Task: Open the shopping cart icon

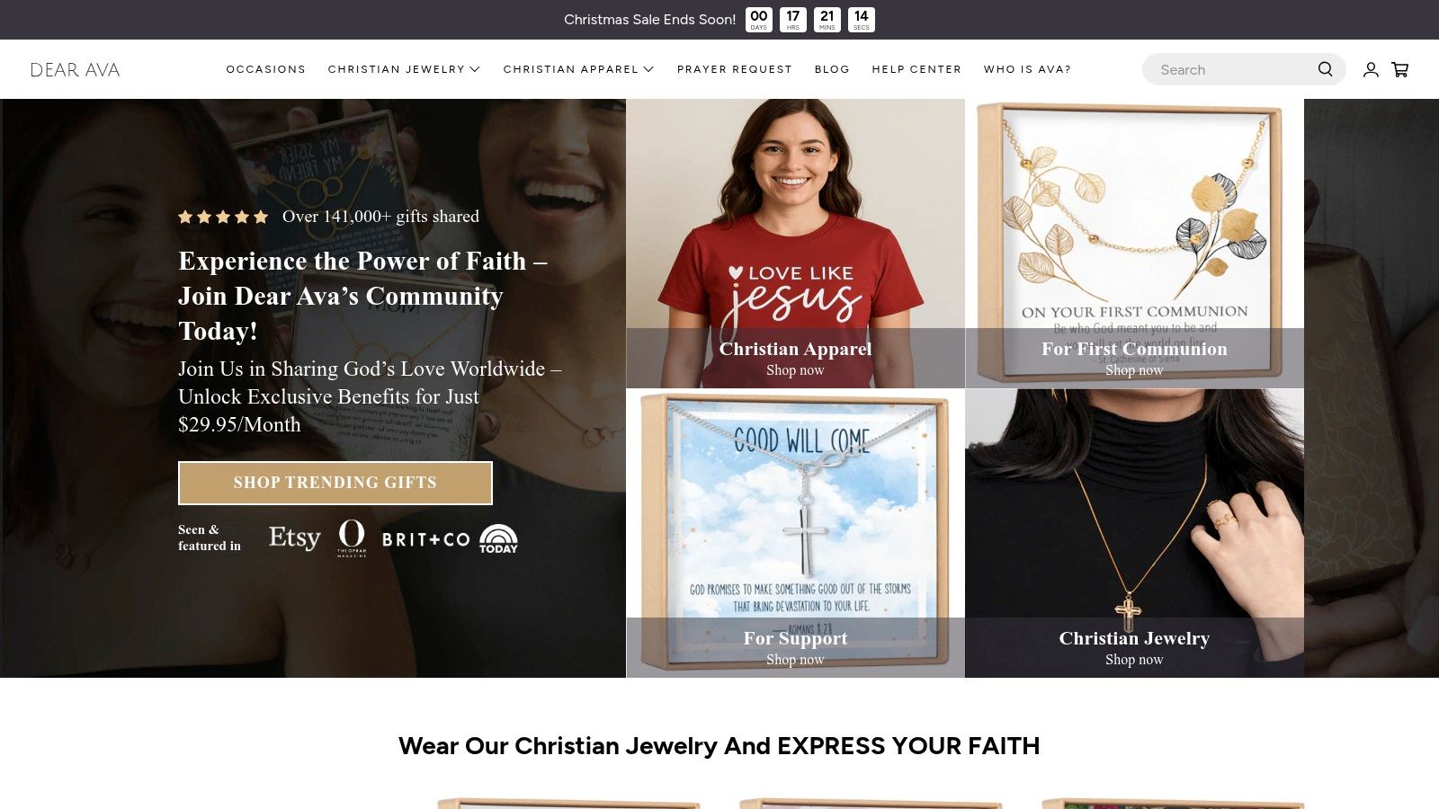Action: pos(1400,69)
